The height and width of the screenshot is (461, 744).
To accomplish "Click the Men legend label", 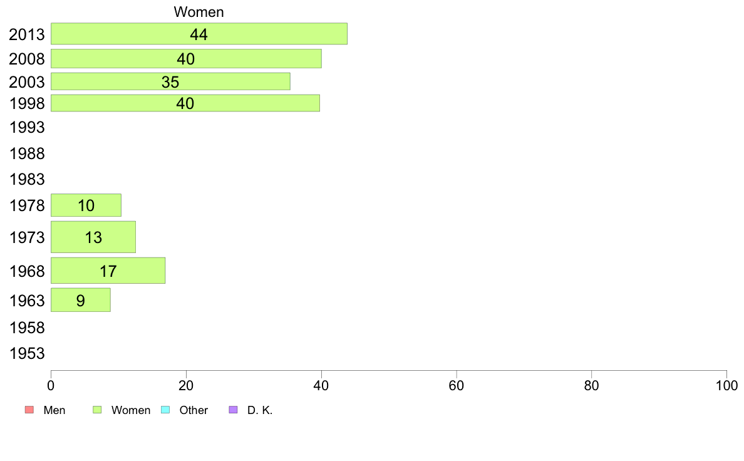I will 54,410.
